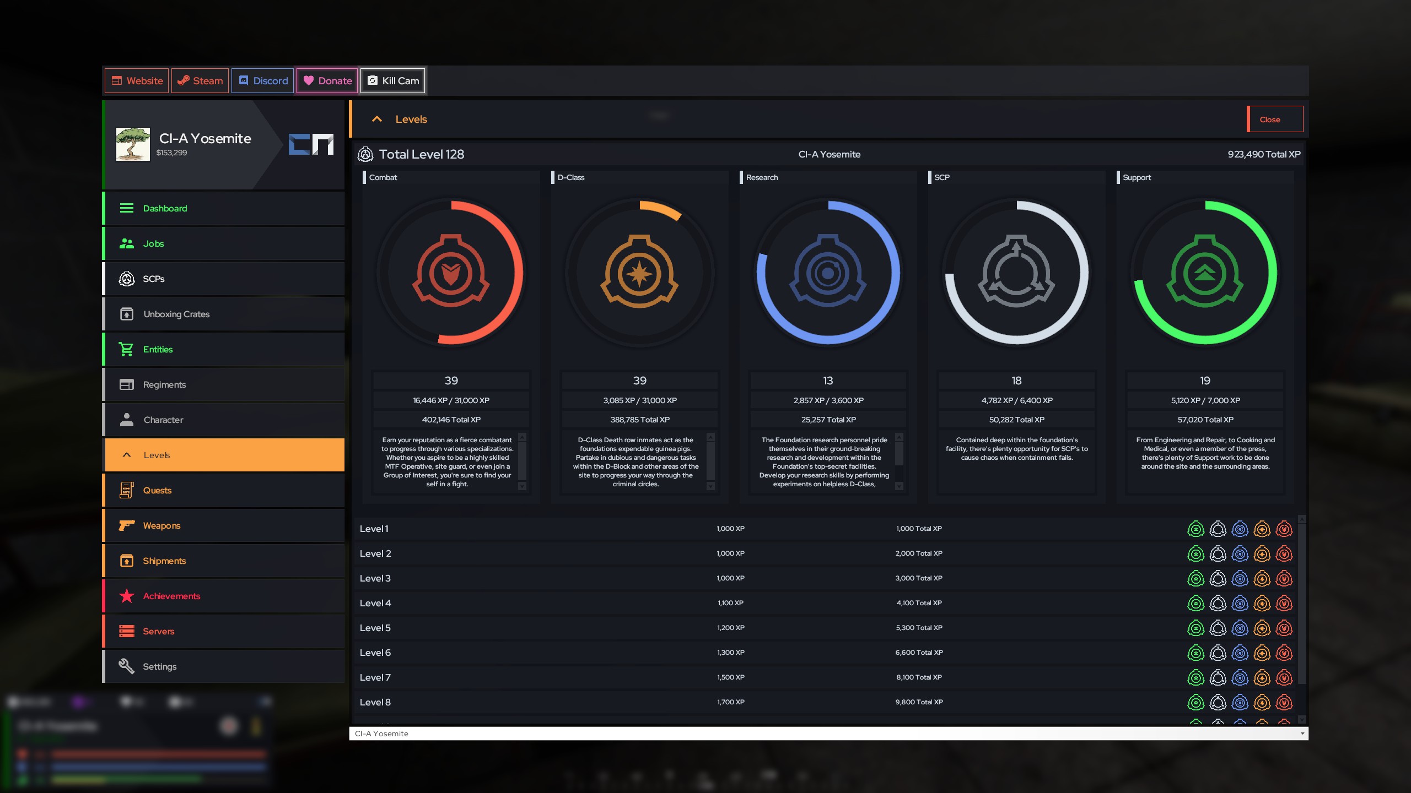
Task: Open the SCPs menu item
Action: (x=224, y=279)
